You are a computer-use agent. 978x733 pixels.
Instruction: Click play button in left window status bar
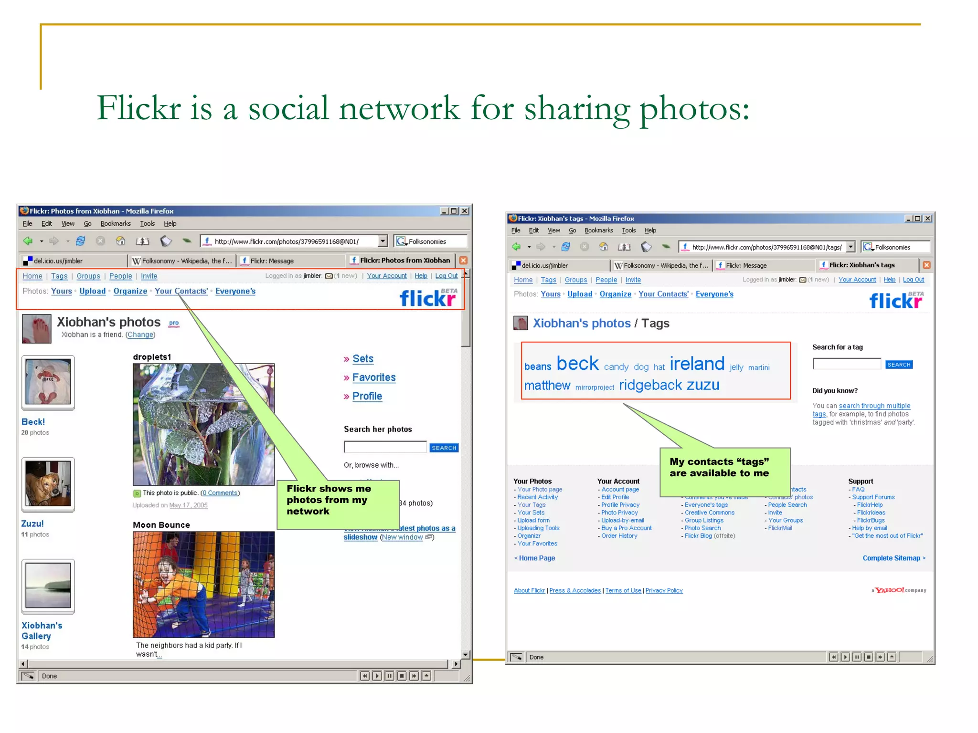[377, 676]
